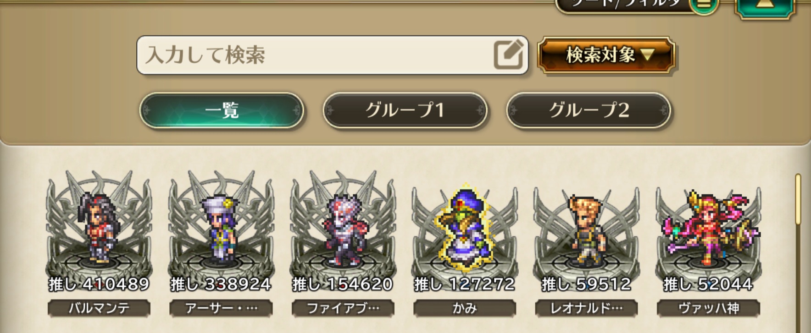The width and height of the screenshot is (811, 333).
Task: Open the 検索対象 dropdown
Action: tap(606, 55)
